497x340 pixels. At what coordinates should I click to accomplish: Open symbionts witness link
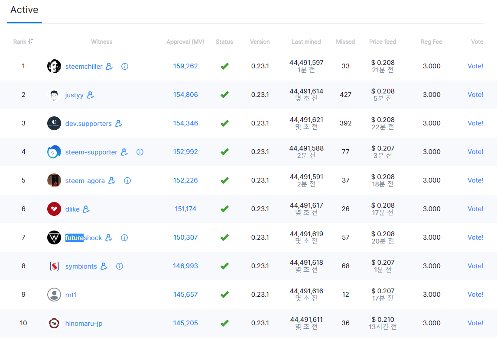click(x=81, y=266)
